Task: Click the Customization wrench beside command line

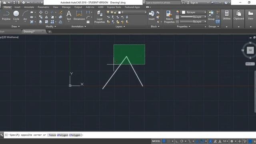Action: pos(2,135)
